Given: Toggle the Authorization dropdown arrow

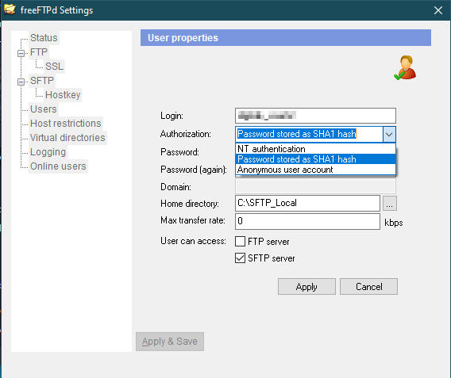Looking at the screenshot, I should click(x=389, y=134).
